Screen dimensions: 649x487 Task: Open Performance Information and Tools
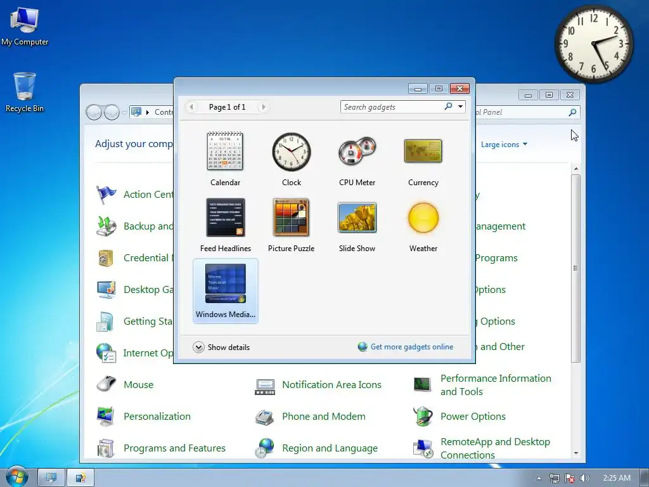(x=496, y=385)
